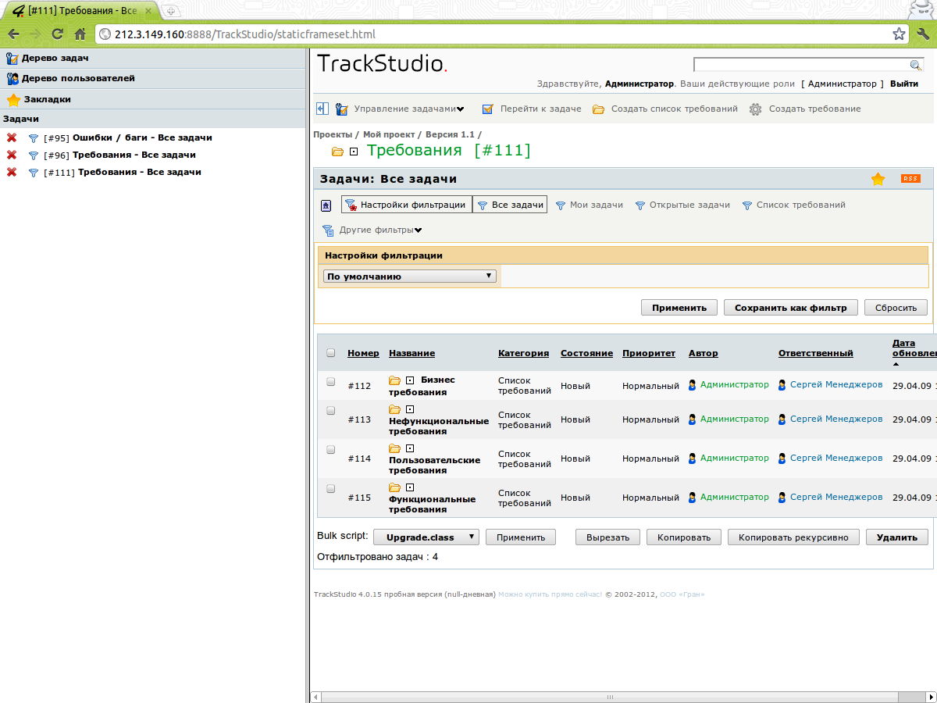Click Дерево задач panel icon
The width and height of the screenshot is (937, 703).
pyautogui.click(x=12, y=59)
